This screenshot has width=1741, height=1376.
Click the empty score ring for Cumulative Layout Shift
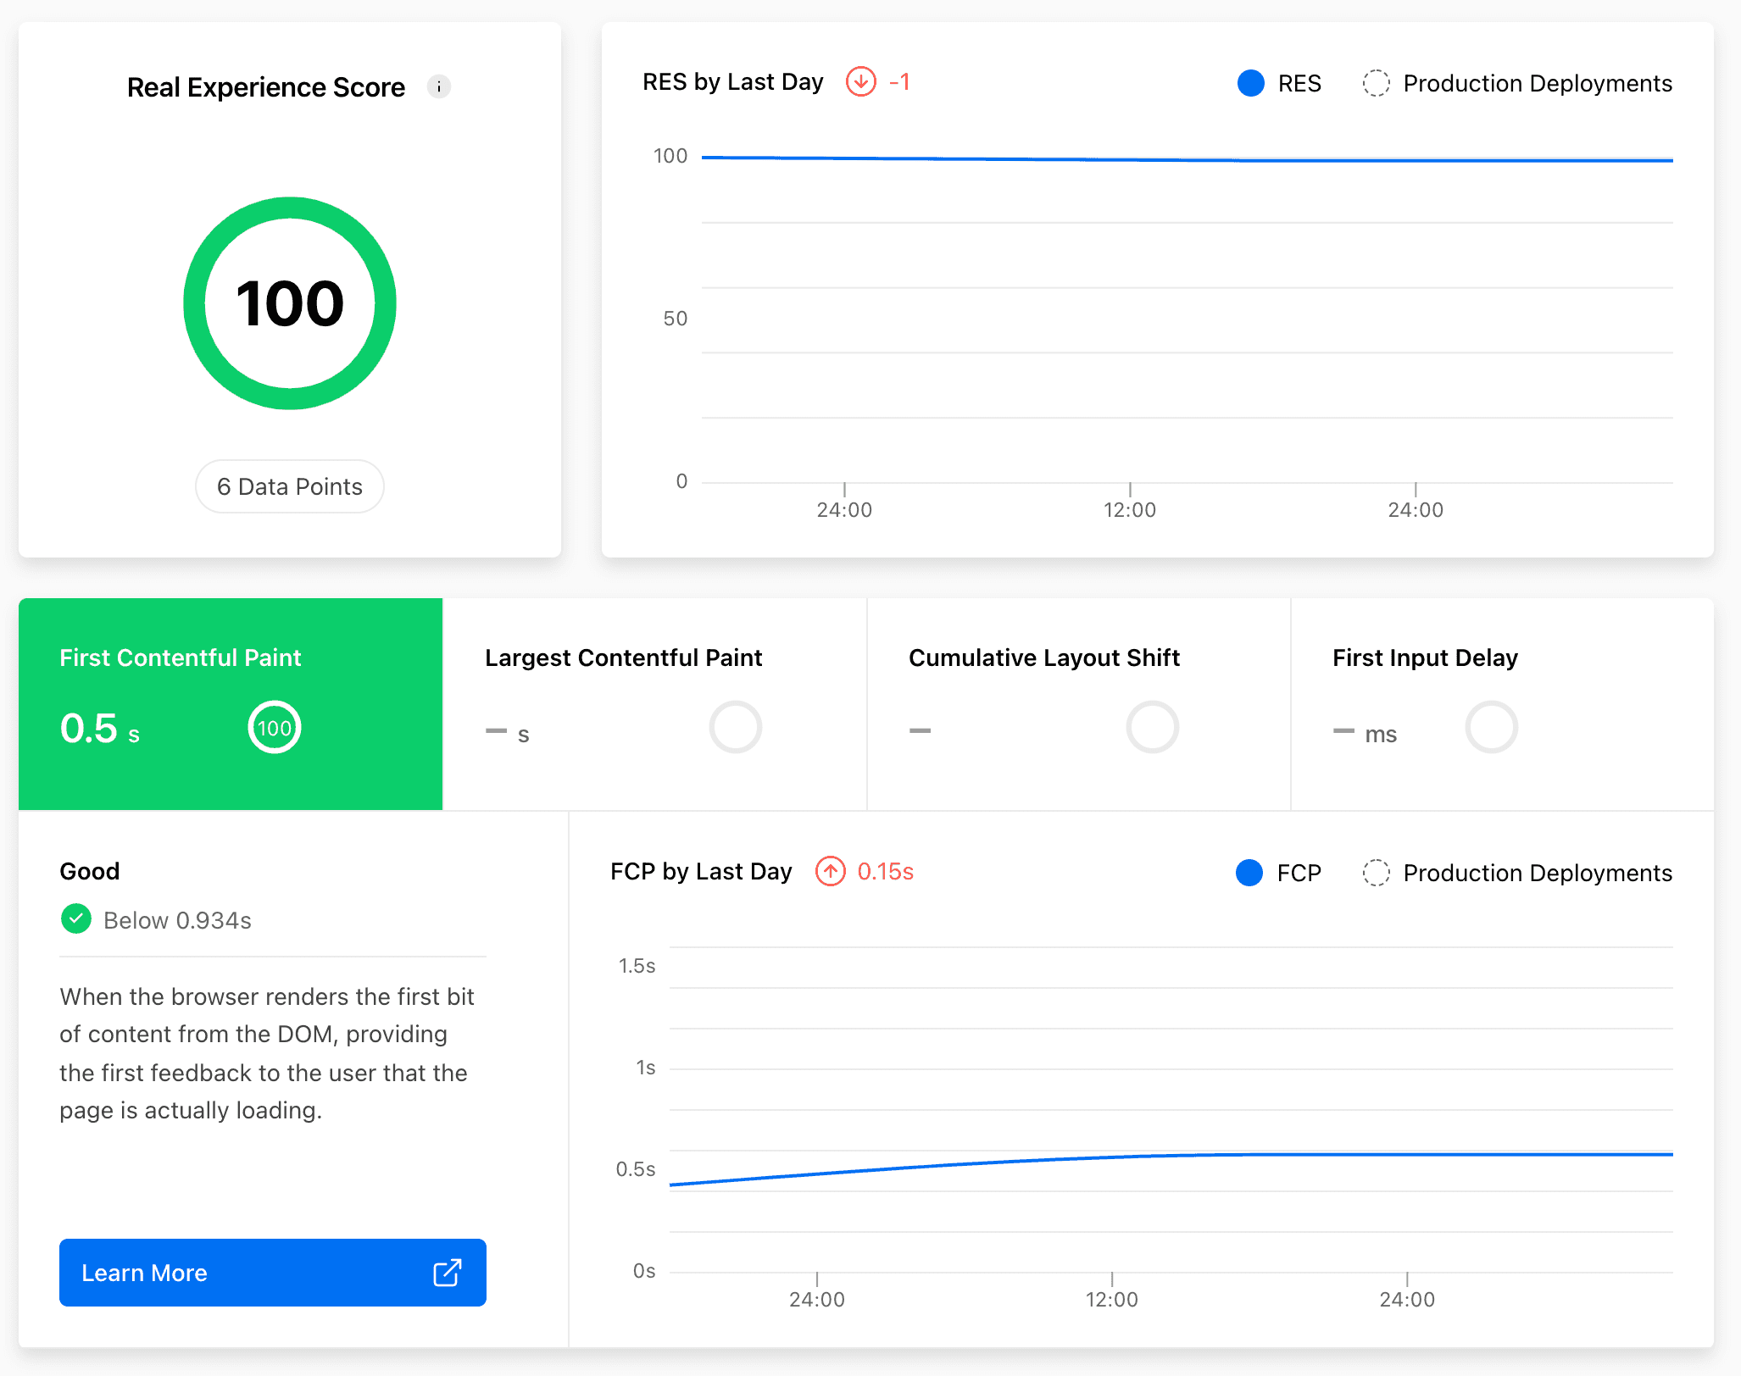[1152, 728]
